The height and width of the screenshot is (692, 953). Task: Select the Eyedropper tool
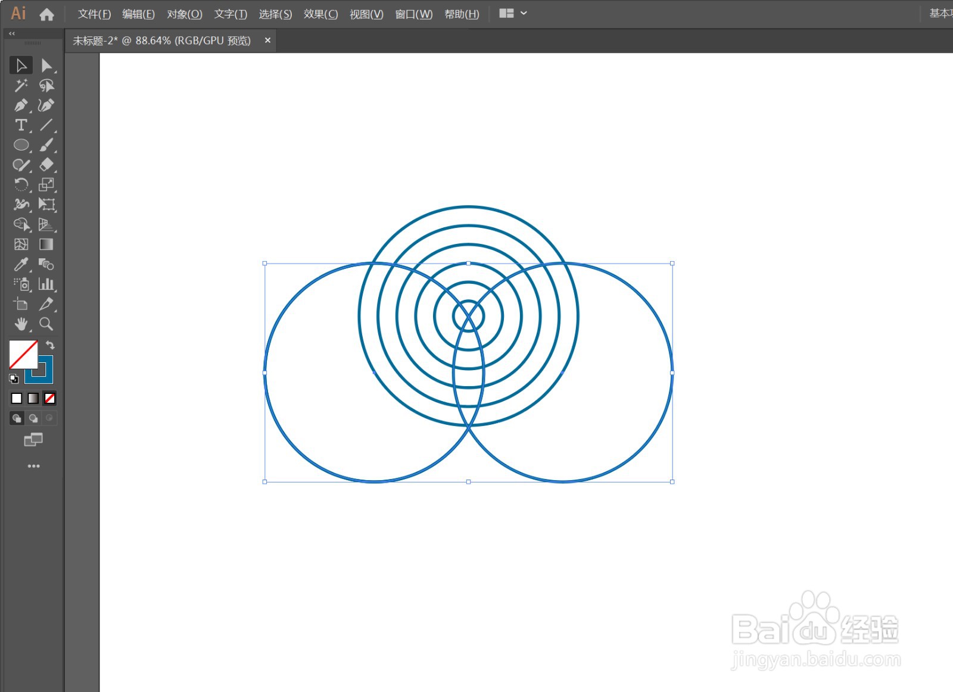(x=21, y=264)
